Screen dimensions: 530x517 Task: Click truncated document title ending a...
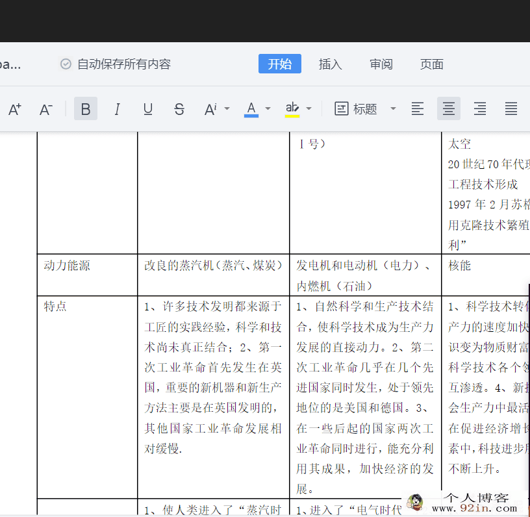(10, 64)
